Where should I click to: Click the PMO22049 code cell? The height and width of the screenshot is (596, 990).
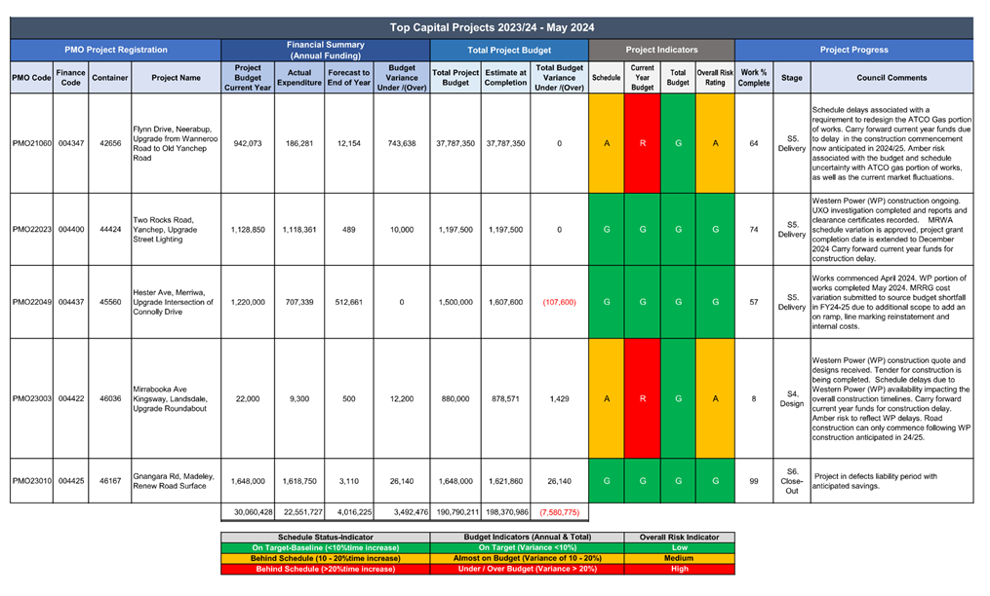point(31,302)
